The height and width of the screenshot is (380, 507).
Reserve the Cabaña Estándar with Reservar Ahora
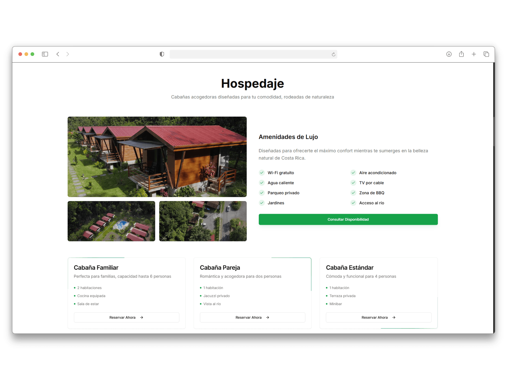pos(379,317)
